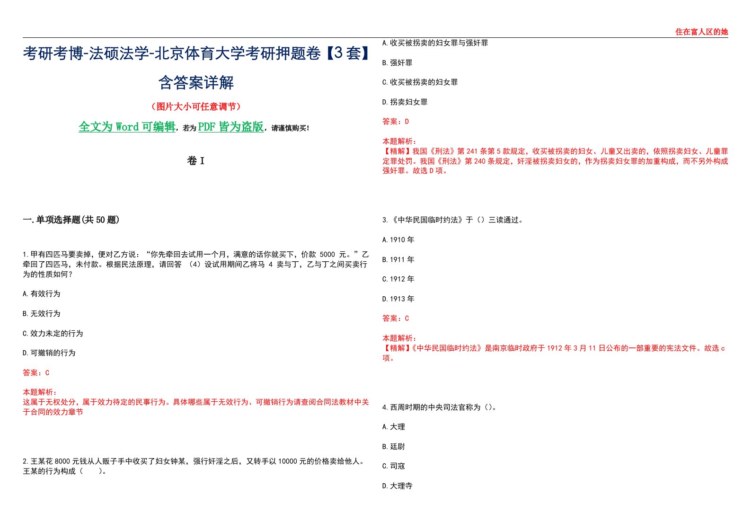Image resolution: width=751 pixels, height=531 pixels.
Task: Click the answer 答案：D
Action: 396,122
